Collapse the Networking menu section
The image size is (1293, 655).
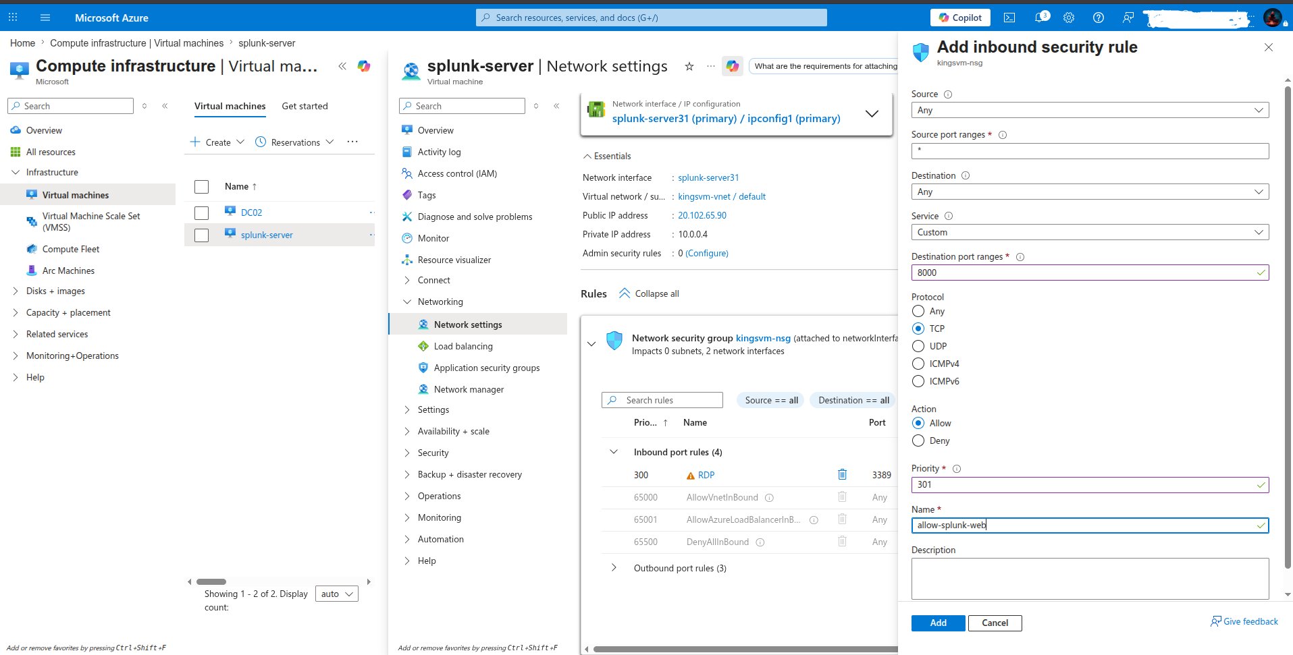(x=407, y=302)
